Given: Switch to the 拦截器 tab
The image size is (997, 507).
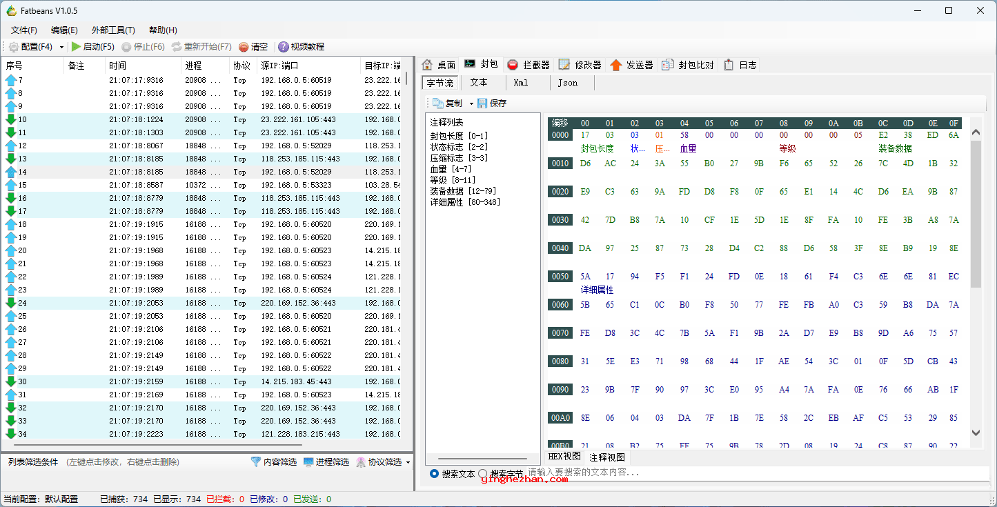Looking at the screenshot, I should [x=529, y=65].
